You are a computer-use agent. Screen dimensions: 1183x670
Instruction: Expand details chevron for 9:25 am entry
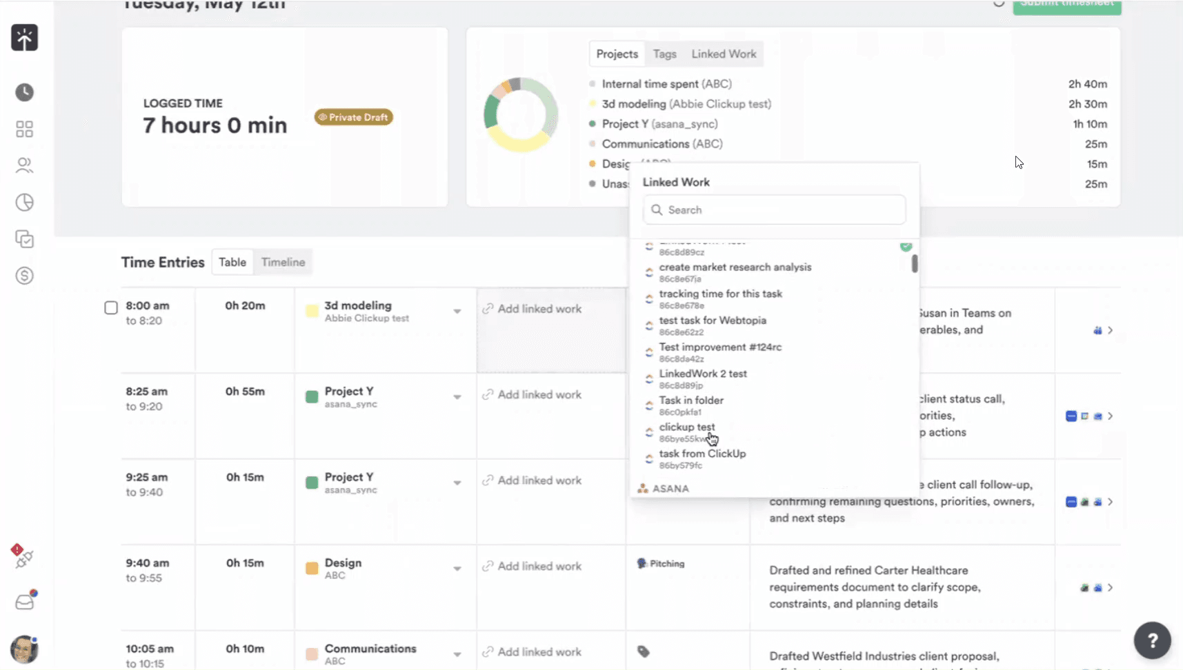(1110, 502)
